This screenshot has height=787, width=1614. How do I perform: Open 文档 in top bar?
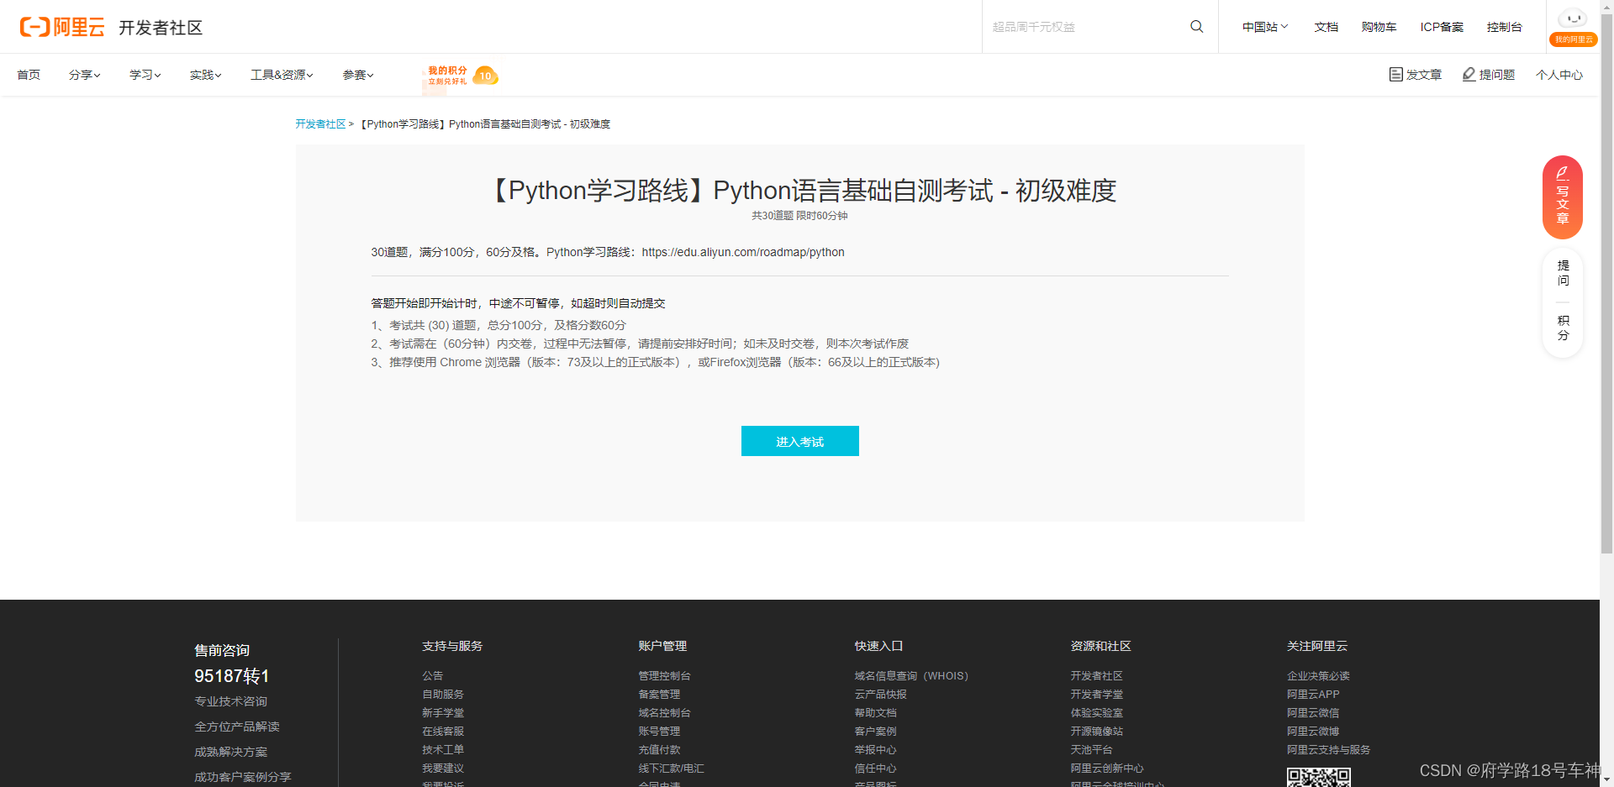pyautogui.click(x=1327, y=27)
